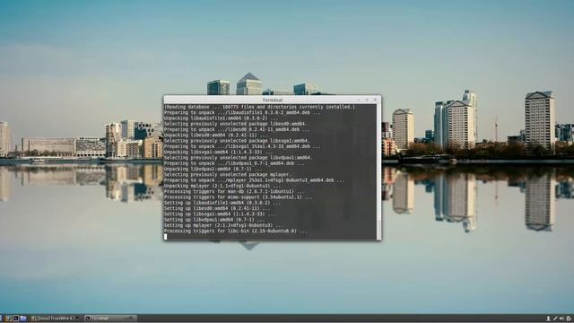Click 'Preparing to unpack .../mplayer' line
Image resolution: width=574 pixels, height=323 pixels.
coord(254,180)
